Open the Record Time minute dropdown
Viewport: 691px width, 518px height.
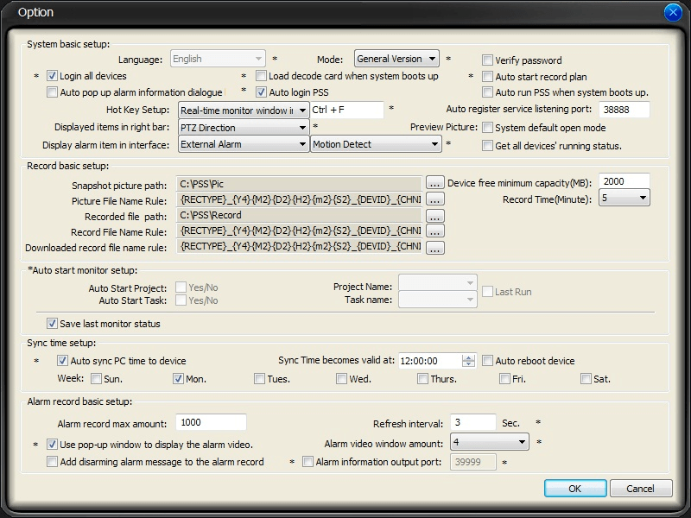click(643, 199)
